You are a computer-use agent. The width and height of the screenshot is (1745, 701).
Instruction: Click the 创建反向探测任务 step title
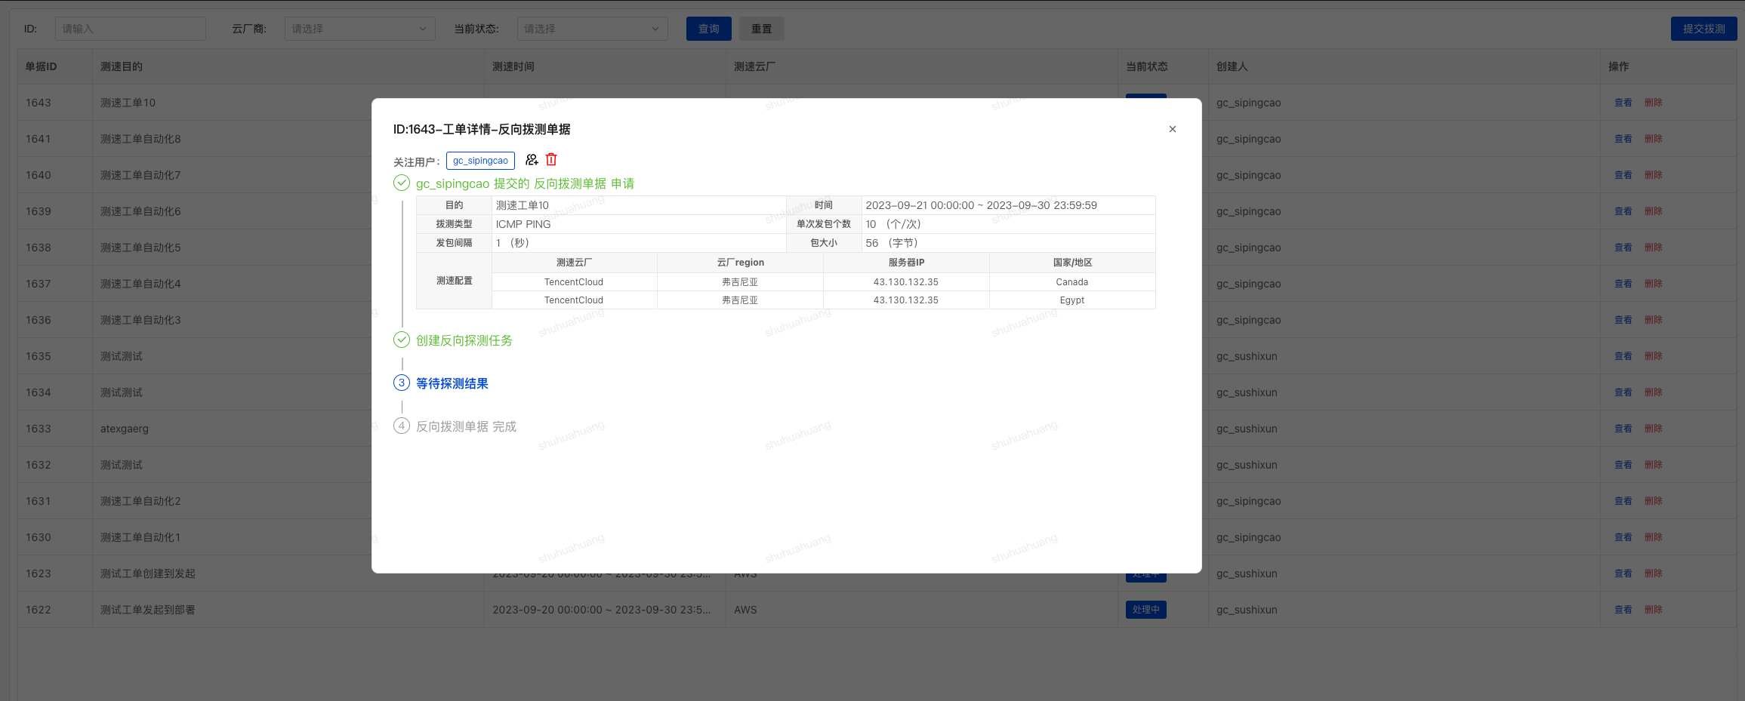click(464, 340)
